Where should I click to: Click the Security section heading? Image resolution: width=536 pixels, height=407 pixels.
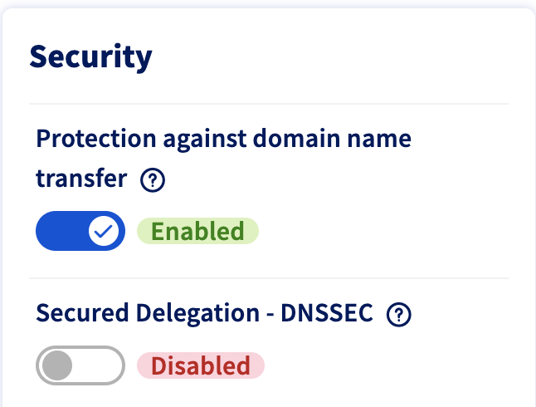[91, 57]
